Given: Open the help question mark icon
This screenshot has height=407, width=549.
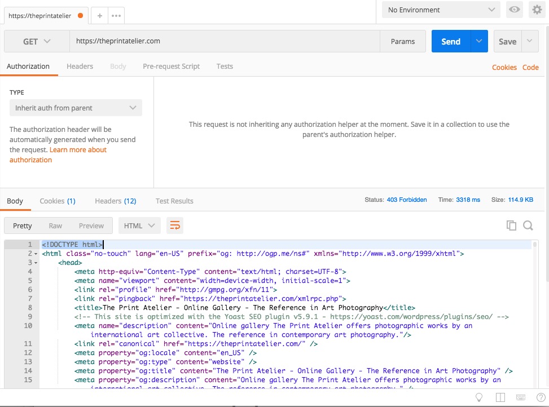Looking at the screenshot, I should (540, 397).
